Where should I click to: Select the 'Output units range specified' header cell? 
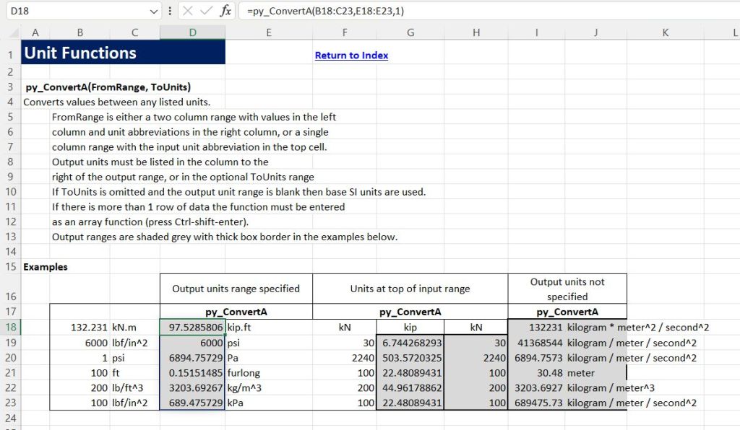[236, 289]
